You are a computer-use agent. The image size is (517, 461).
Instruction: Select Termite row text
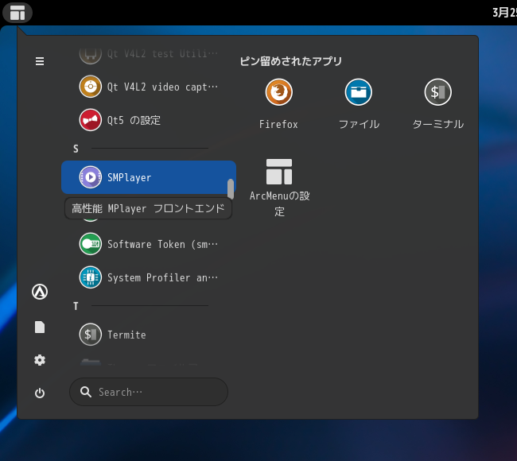[x=126, y=335]
